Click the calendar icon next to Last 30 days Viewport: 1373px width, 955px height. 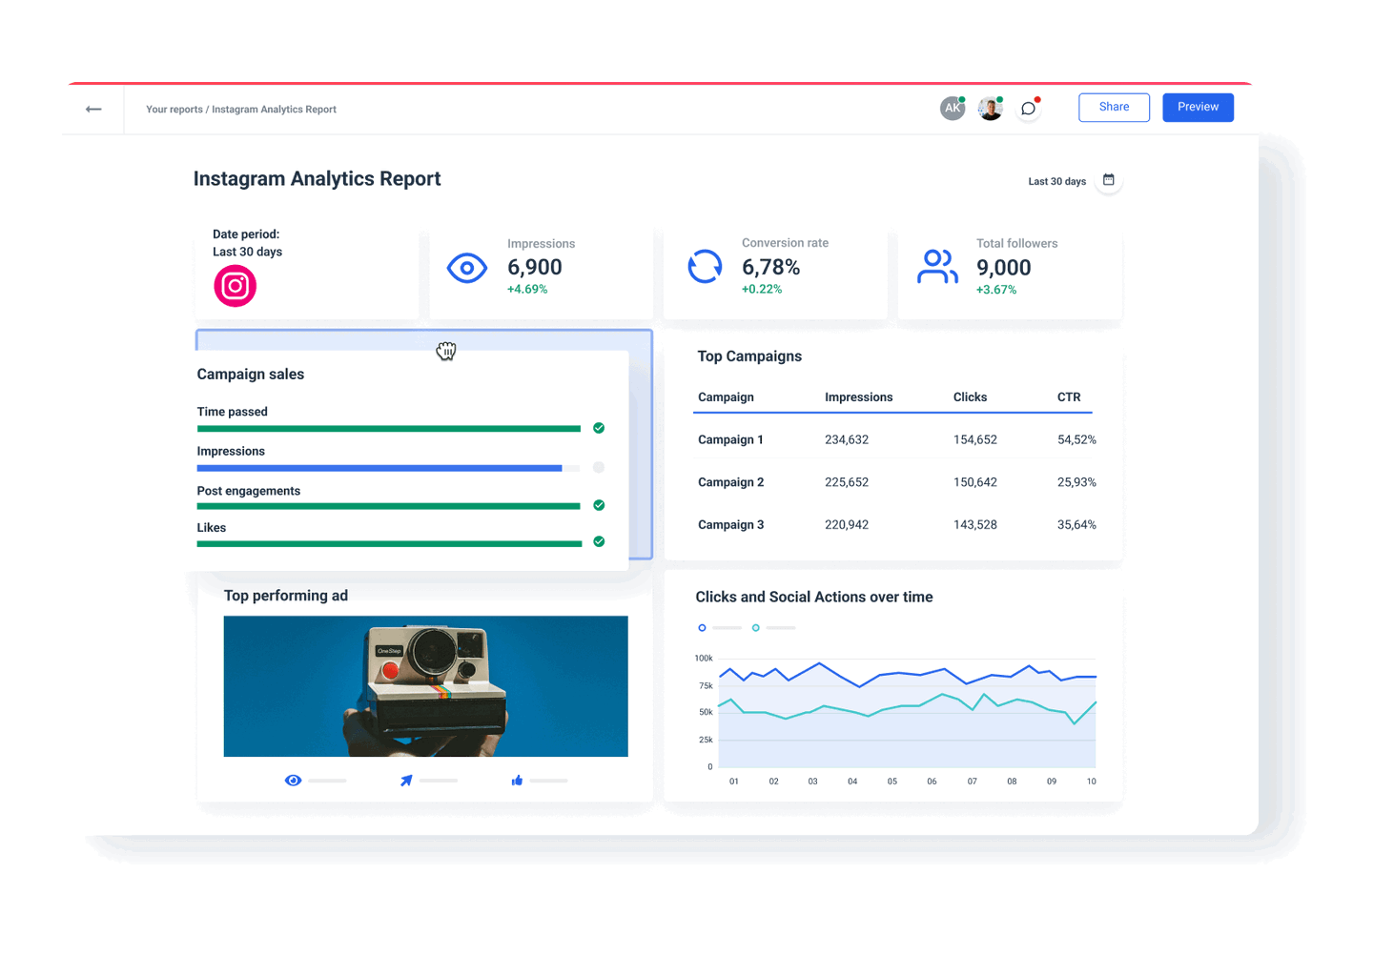coord(1108,180)
